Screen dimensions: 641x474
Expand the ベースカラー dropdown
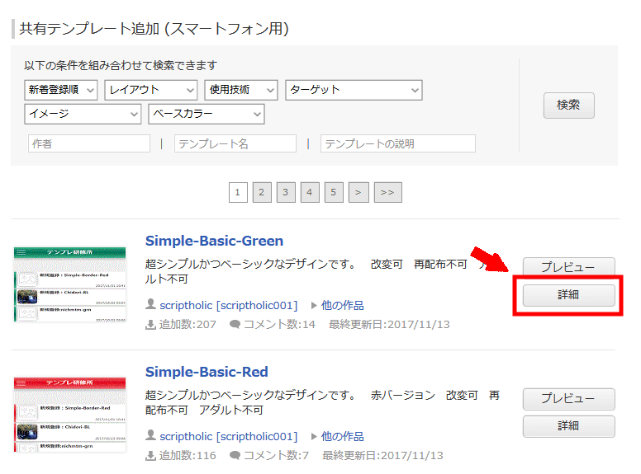click(x=207, y=115)
